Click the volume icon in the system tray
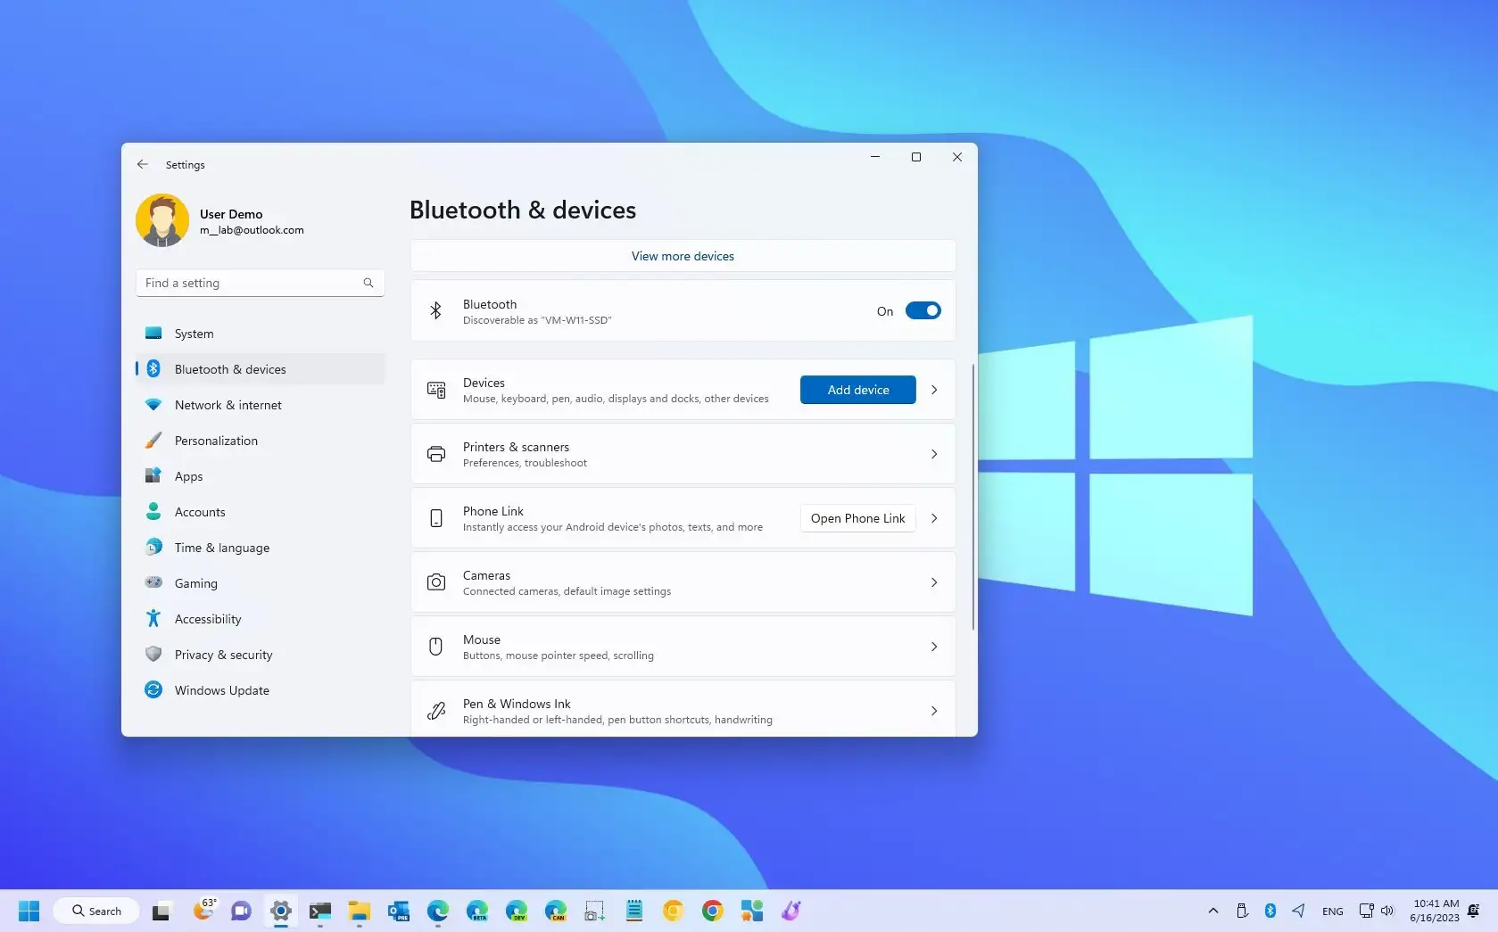1498x932 pixels. click(x=1386, y=911)
